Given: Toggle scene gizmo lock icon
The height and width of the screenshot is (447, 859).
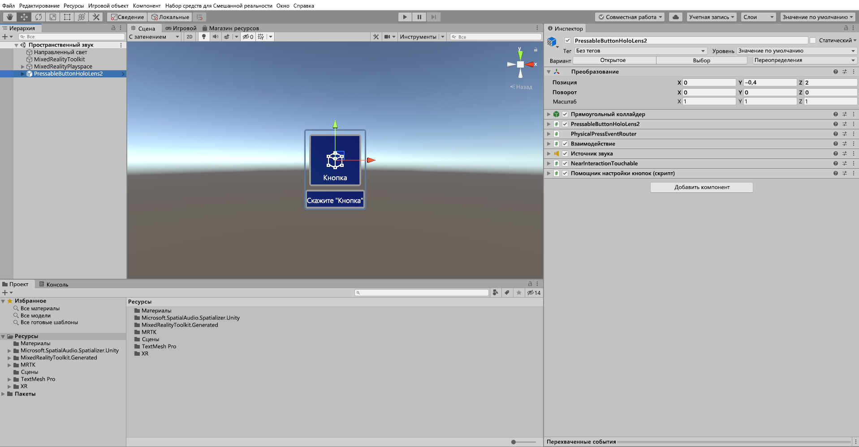Looking at the screenshot, I should (535, 50).
